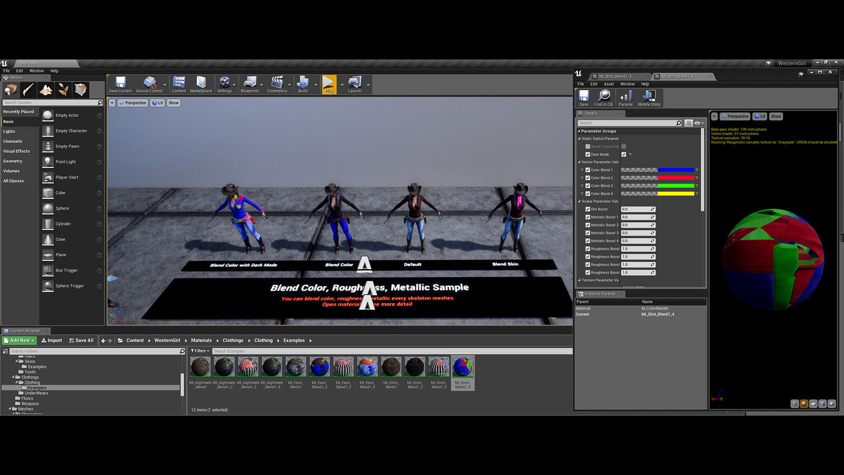Screen dimensions: 844x475
Task: Select the Foliage mode icon
Action: [63, 90]
